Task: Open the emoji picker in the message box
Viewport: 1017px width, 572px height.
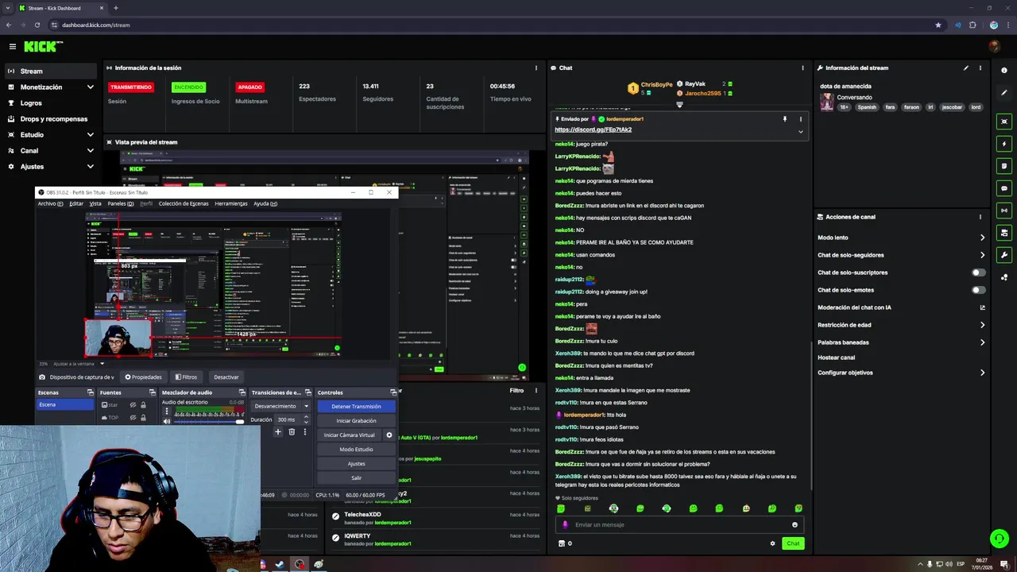Action: click(x=795, y=524)
